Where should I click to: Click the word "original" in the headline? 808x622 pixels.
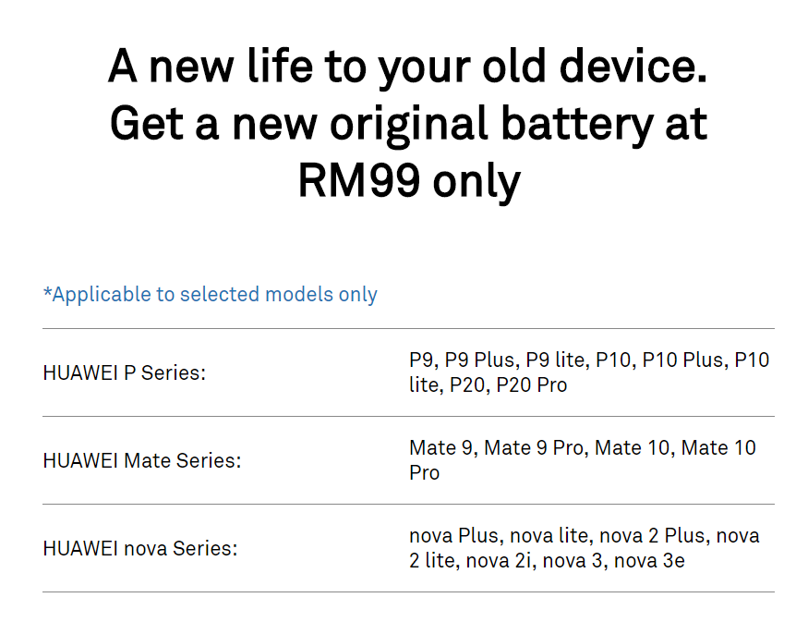pyautogui.click(x=411, y=125)
